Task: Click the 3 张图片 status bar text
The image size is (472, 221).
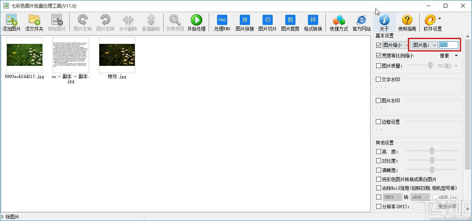Action: [10, 217]
